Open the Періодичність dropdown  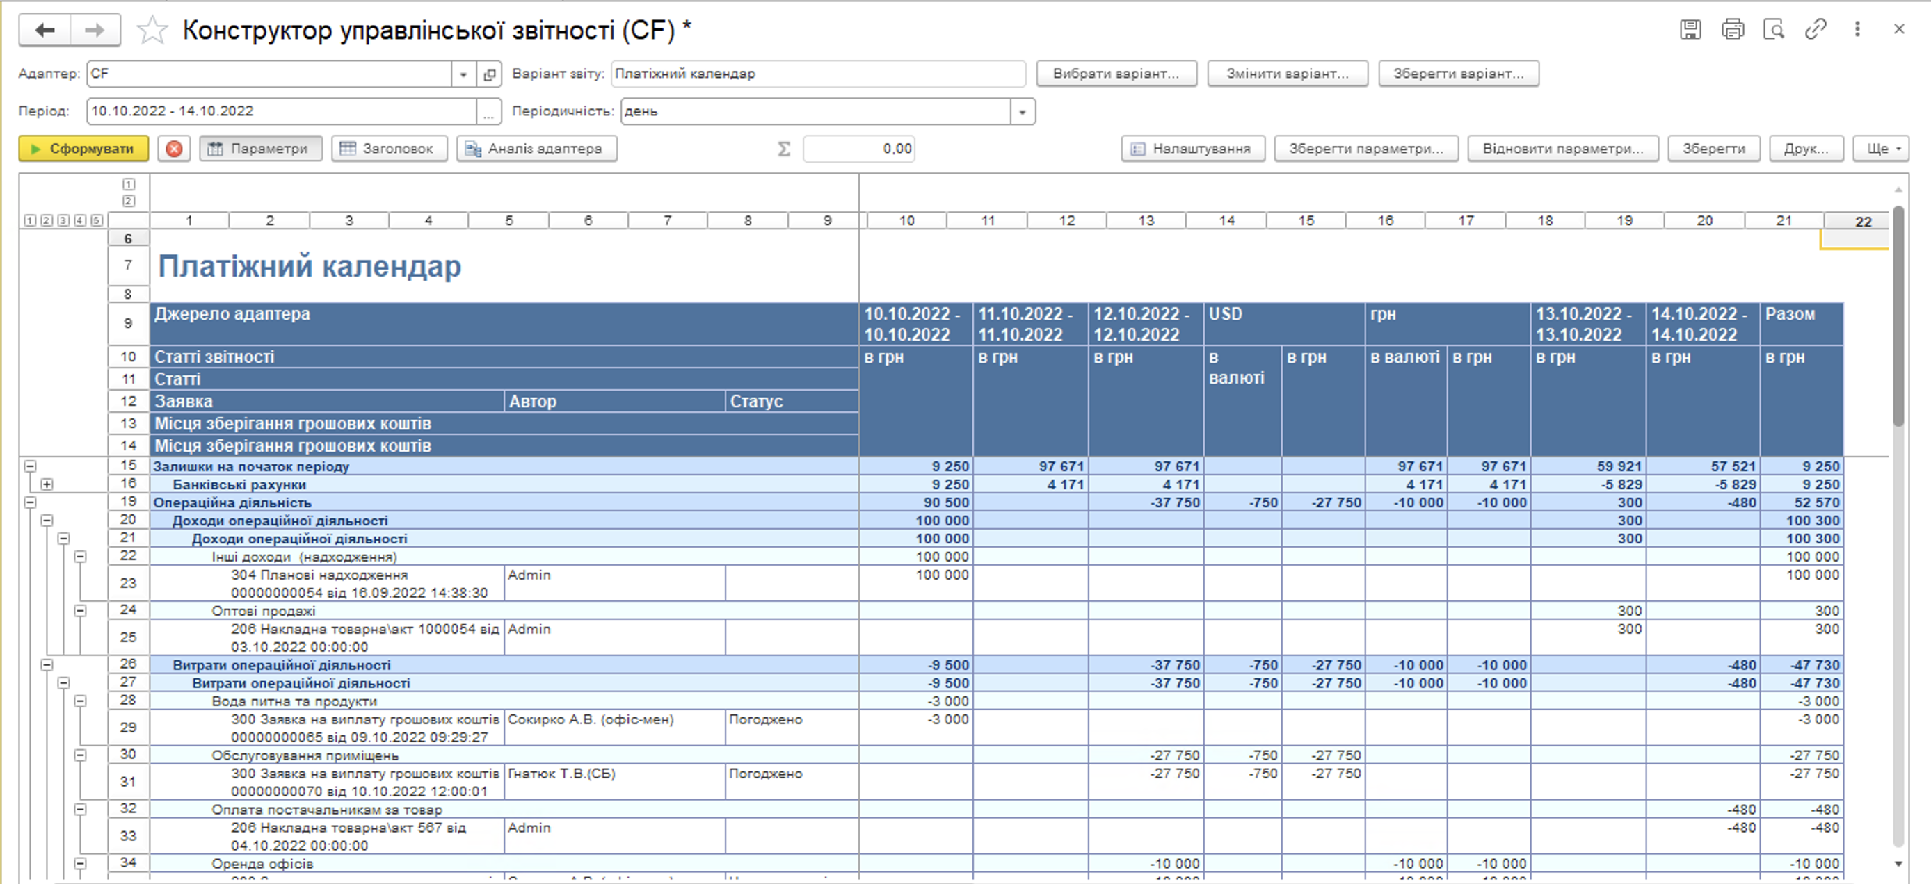pos(1023,112)
